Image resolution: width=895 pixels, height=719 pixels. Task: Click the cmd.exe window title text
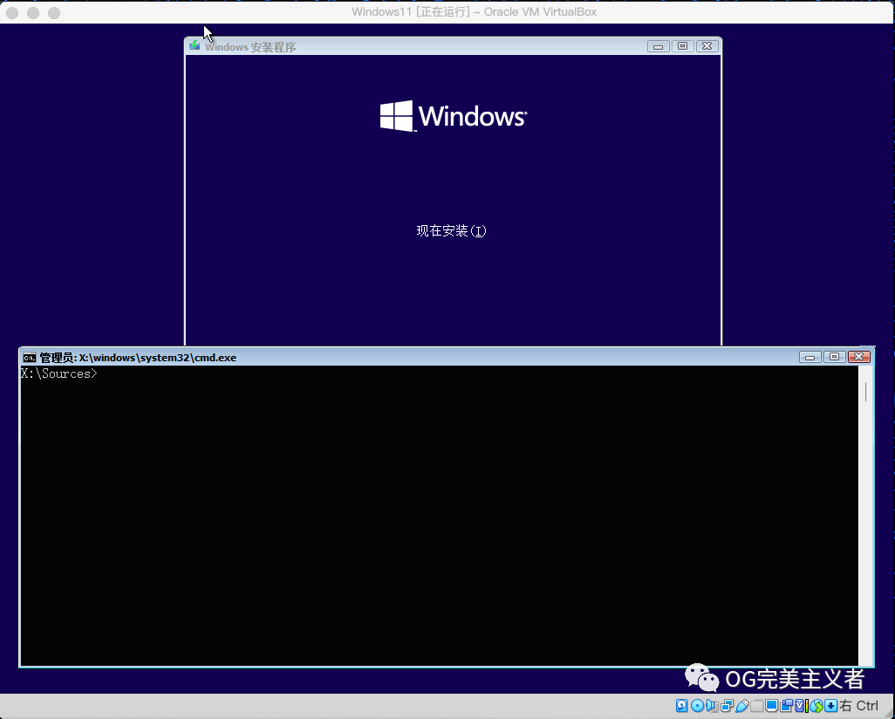[138, 358]
